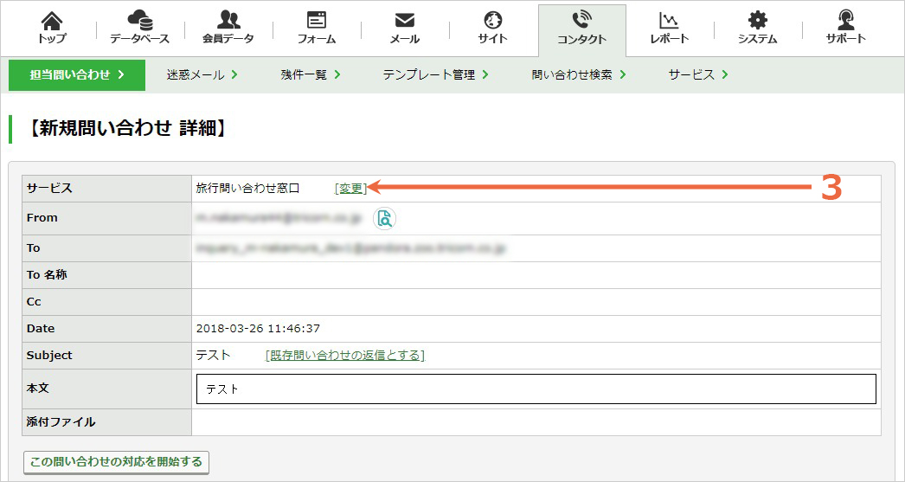Click the 【新規問い合わせ 詳細】 heading
Image resolution: width=905 pixels, height=482 pixels.
127,128
